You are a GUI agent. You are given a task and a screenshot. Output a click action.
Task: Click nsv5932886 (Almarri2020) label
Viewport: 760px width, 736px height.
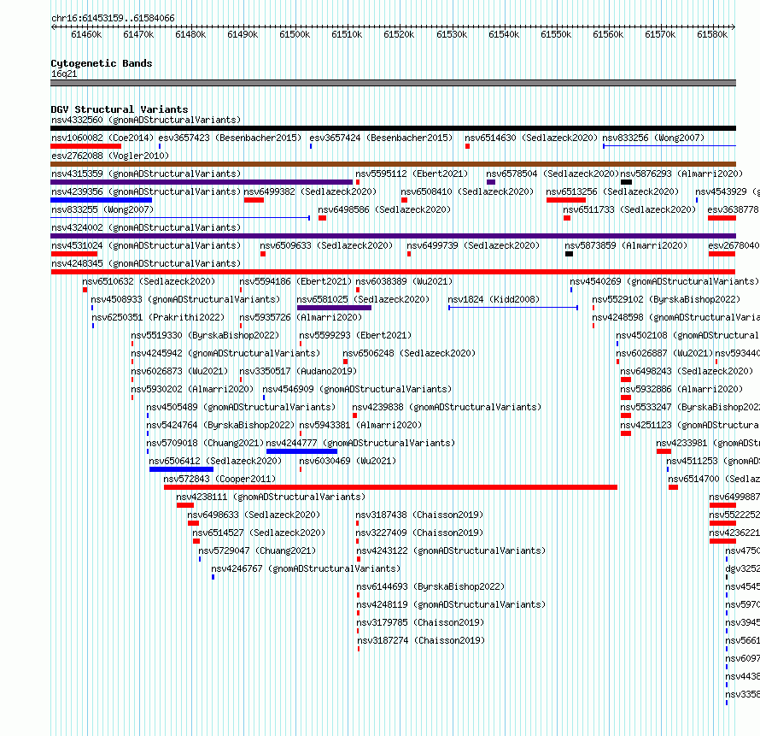681,389
